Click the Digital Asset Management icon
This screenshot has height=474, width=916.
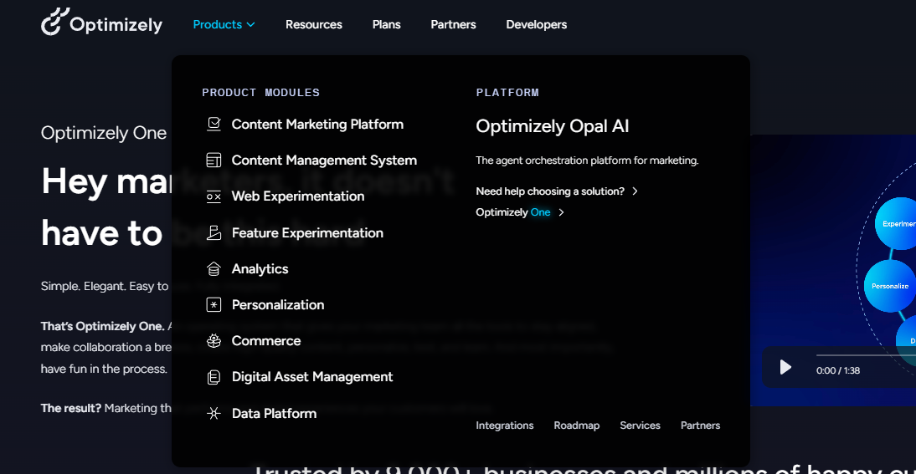[x=214, y=377]
